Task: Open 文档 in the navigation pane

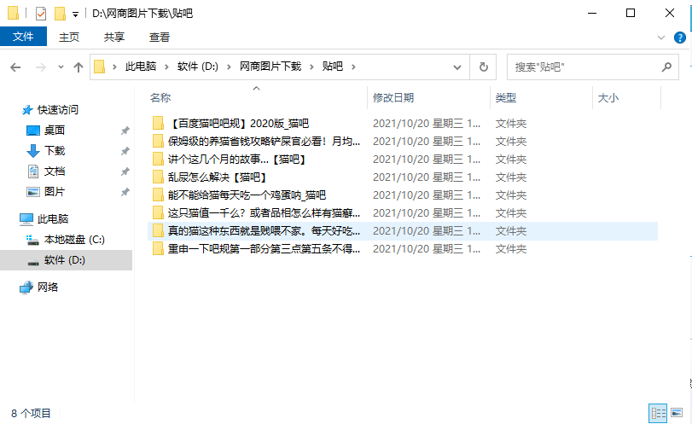Action: click(x=55, y=171)
